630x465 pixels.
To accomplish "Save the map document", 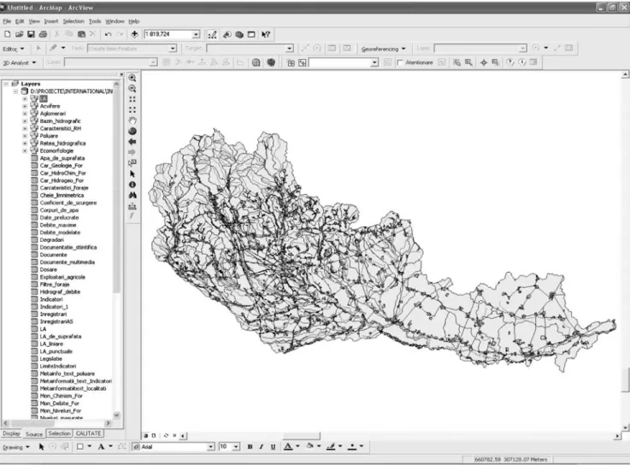I will [31, 34].
